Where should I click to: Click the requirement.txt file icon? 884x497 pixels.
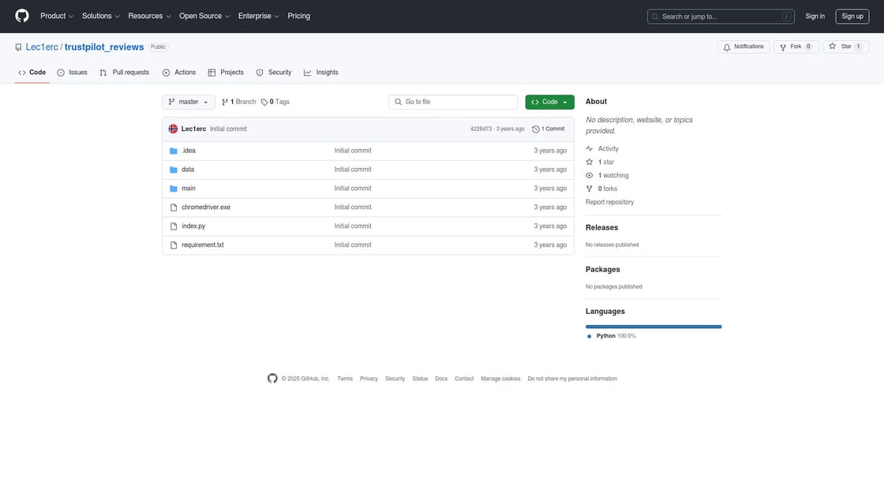pos(174,245)
